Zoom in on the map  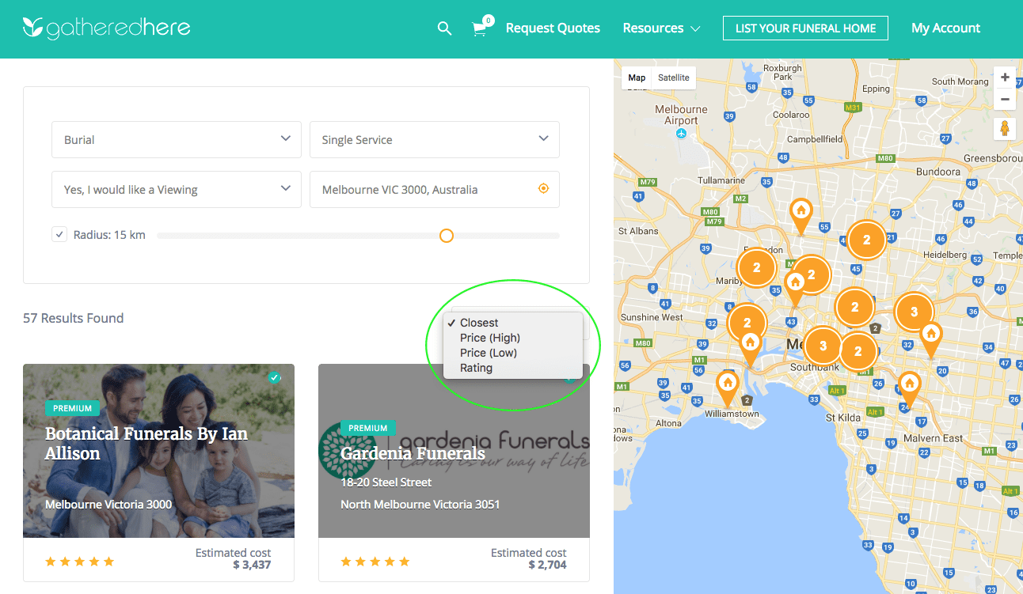click(x=1005, y=78)
